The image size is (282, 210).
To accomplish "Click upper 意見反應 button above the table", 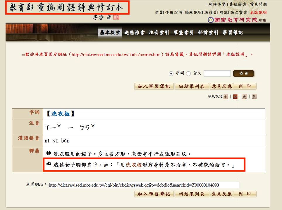I will [221, 86].
